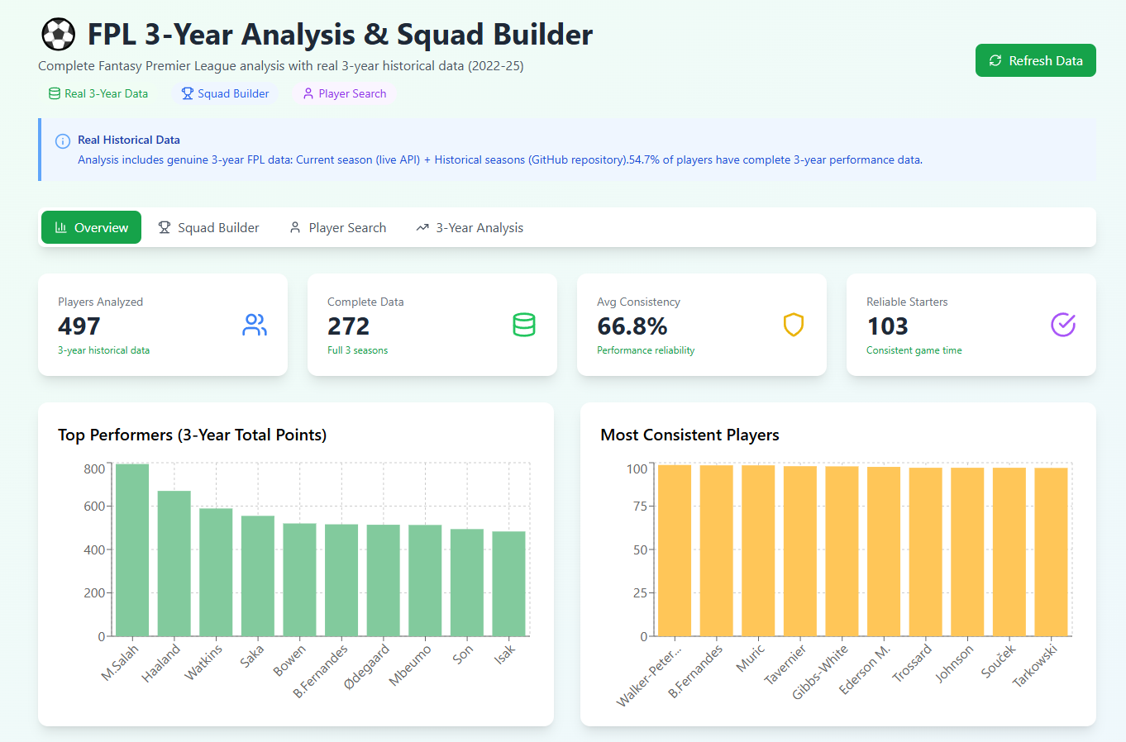This screenshot has width=1126, height=742.
Task: Click the users icon in Players Analyzed card
Action: tap(255, 325)
